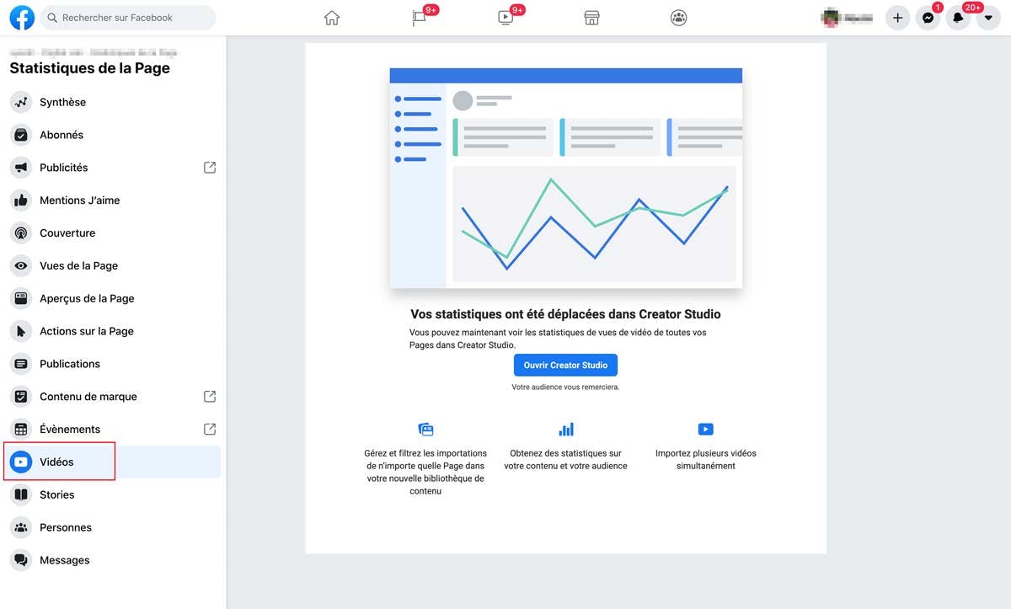Screen dimensions: 1011x609
Task: Expand the account dropdown arrow
Action: click(988, 18)
